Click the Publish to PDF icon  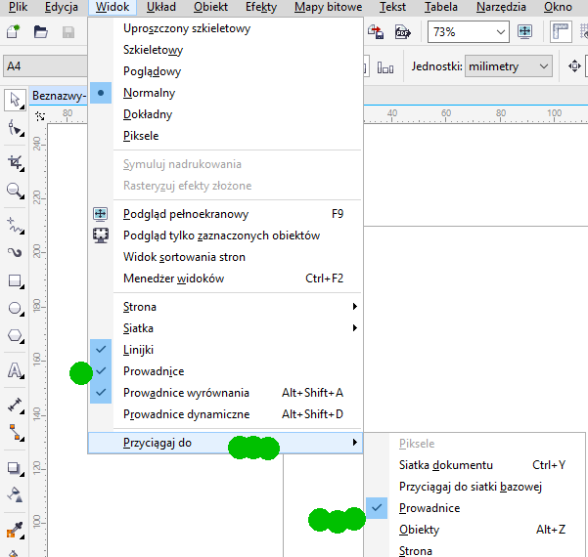pyautogui.click(x=402, y=32)
